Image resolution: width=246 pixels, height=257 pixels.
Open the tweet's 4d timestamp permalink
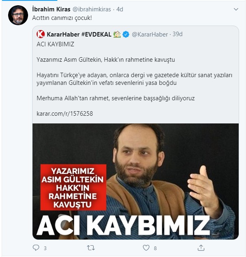(x=120, y=9)
